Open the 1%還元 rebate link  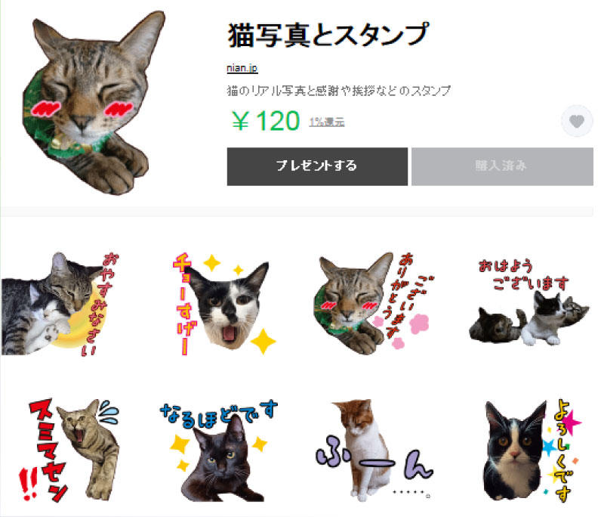[327, 122]
